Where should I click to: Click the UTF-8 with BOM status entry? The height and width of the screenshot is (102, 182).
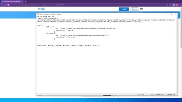click(171, 94)
